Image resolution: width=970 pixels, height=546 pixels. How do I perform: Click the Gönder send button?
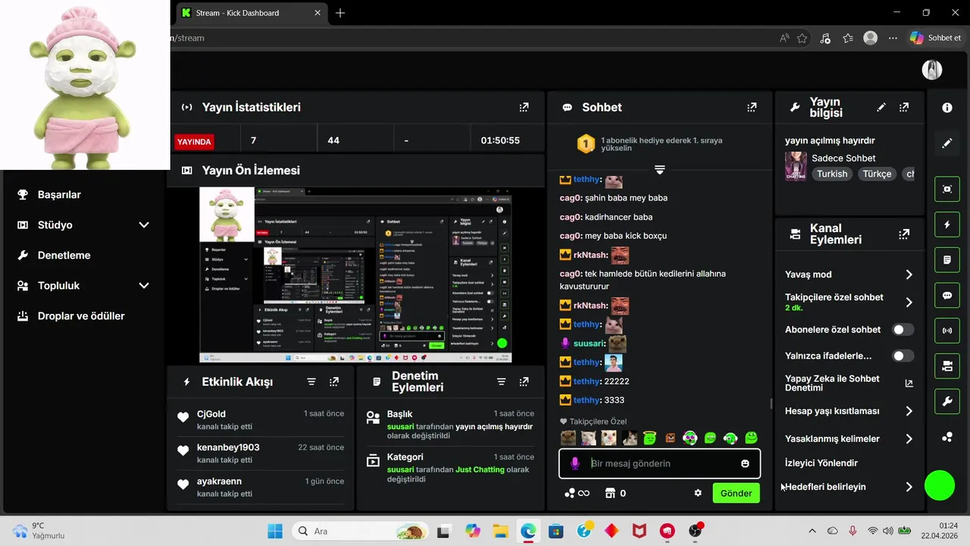pos(736,493)
